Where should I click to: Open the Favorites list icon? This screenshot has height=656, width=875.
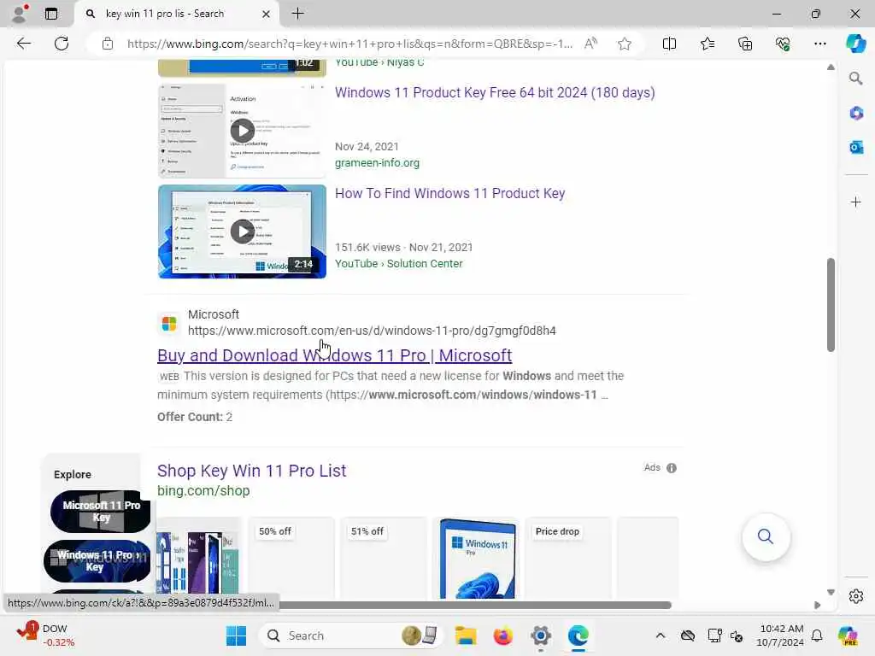point(707,44)
